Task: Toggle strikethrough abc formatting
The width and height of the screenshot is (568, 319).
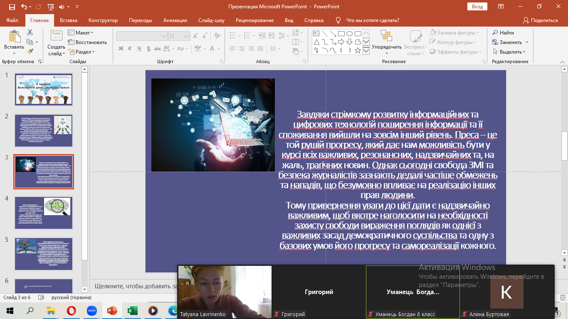Action: pyautogui.click(x=158, y=49)
